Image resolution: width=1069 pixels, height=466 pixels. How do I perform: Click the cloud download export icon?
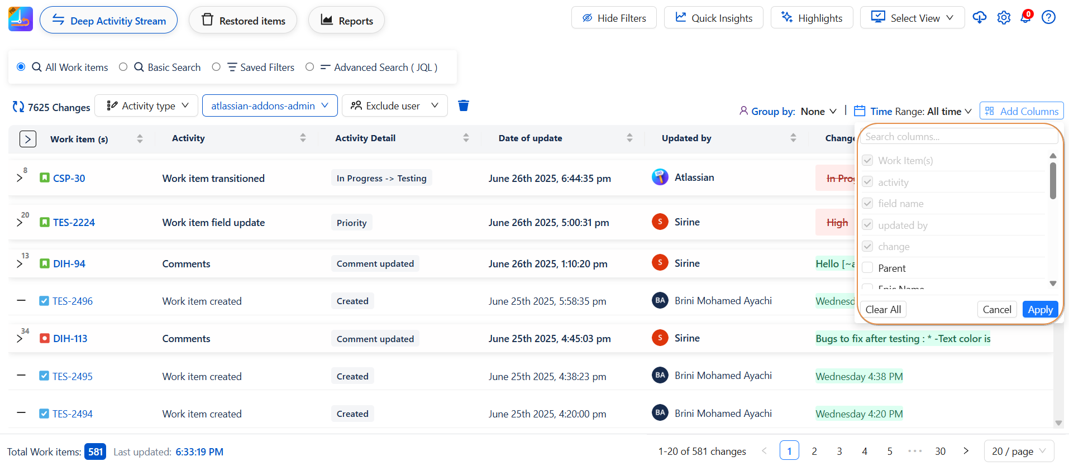pyautogui.click(x=980, y=18)
